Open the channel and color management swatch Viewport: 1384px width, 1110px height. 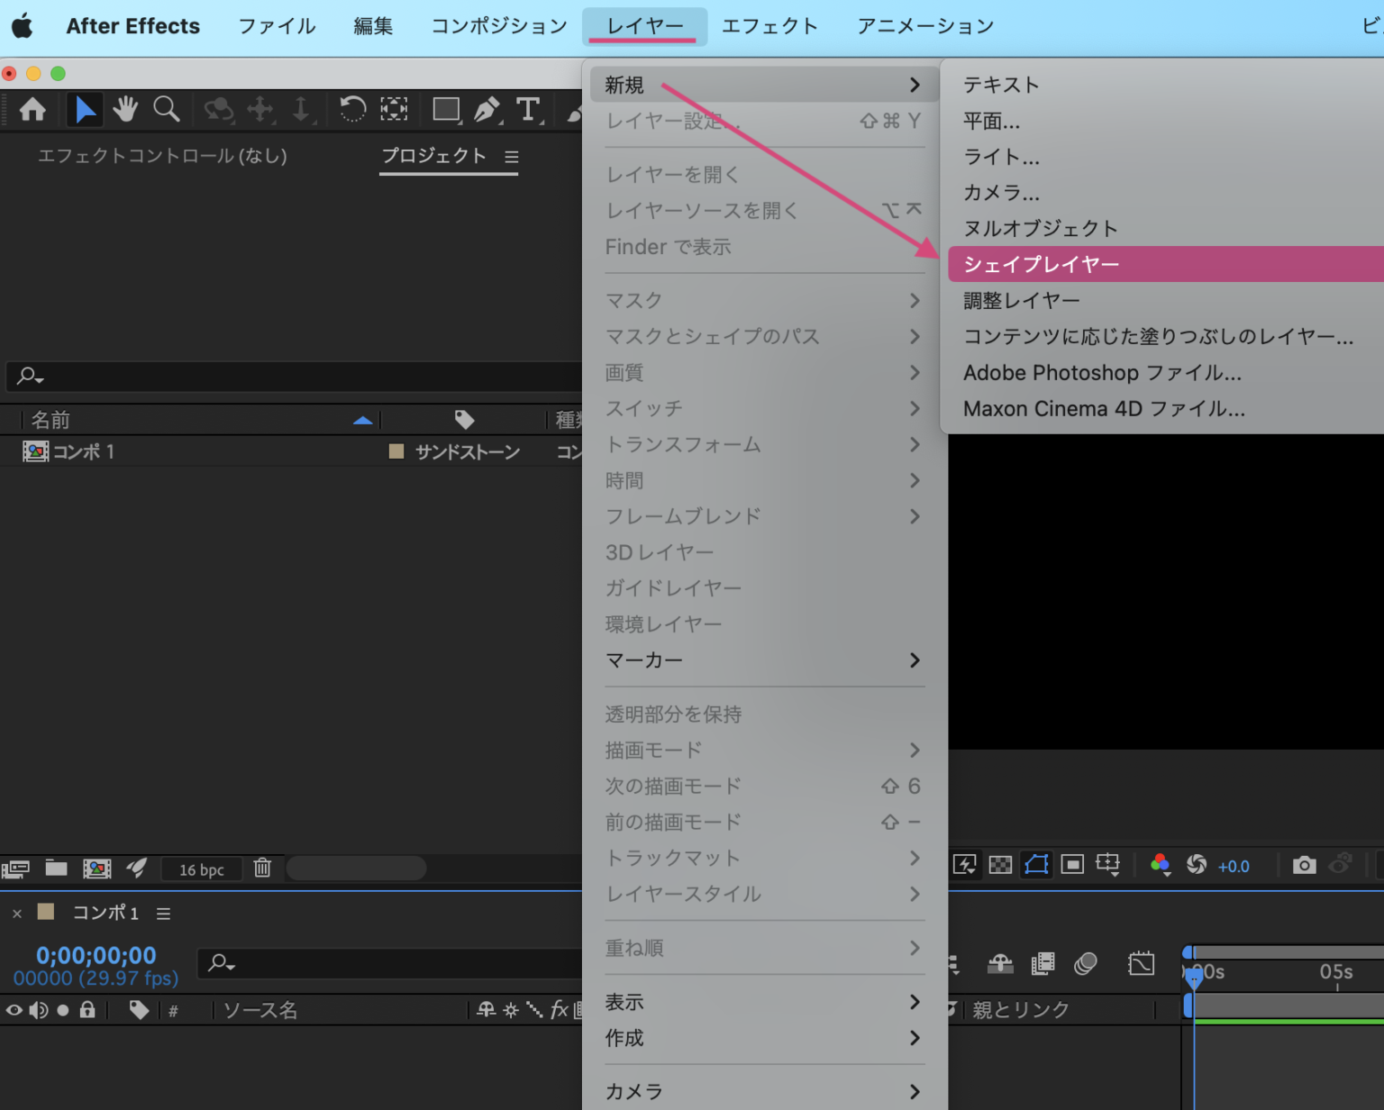coord(1161,865)
